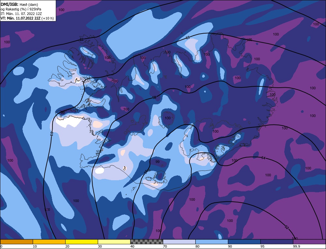Select the '58' height contour label
The image size is (326, 249).
click(154, 97)
